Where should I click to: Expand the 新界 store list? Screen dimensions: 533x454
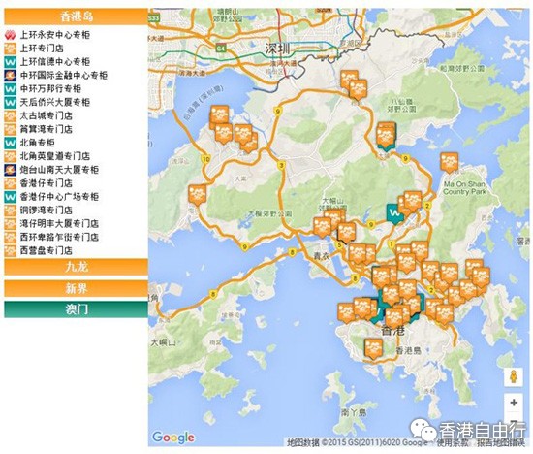coord(77,288)
